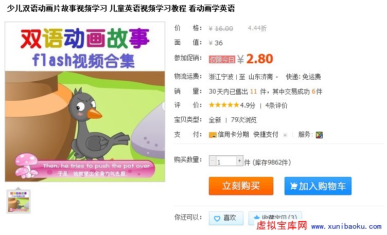This screenshot has height=235, width=387.
Task: Click the 信用卡分期 payment option
Action: pos(233,134)
